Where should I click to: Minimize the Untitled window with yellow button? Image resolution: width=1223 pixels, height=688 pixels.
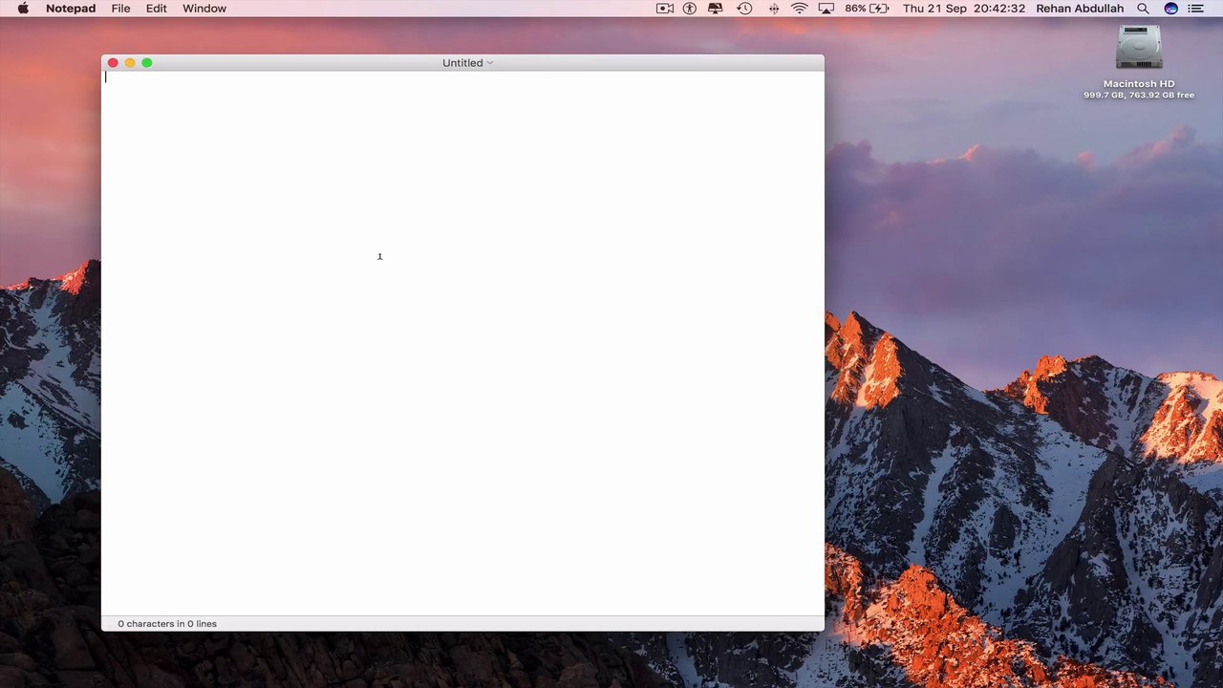[130, 63]
